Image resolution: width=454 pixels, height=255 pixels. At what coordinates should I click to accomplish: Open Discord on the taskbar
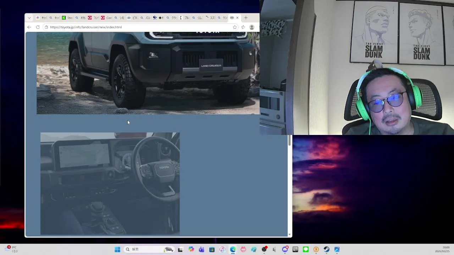(x=285, y=249)
